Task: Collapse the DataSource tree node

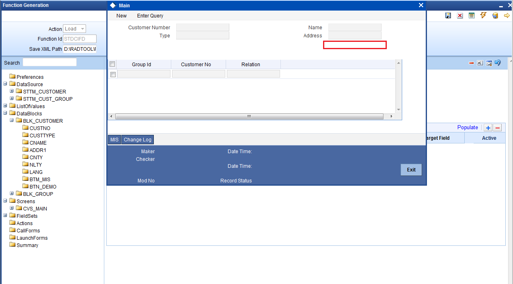Action: (5, 84)
